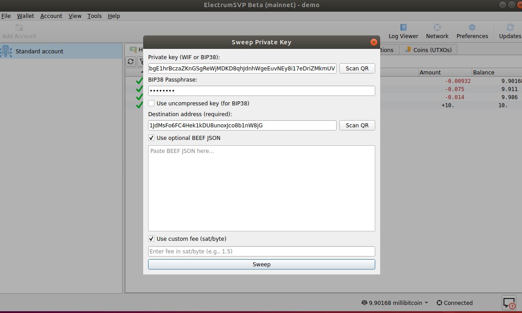Uncheck Use custom fee (sat/byte)

(x=151, y=239)
